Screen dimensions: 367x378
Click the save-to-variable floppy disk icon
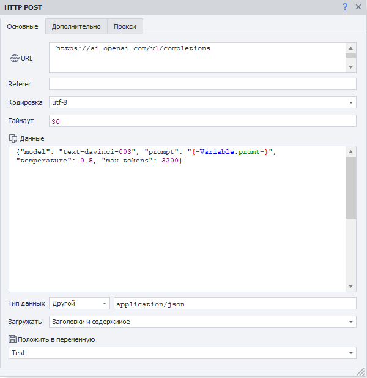pos(13,339)
